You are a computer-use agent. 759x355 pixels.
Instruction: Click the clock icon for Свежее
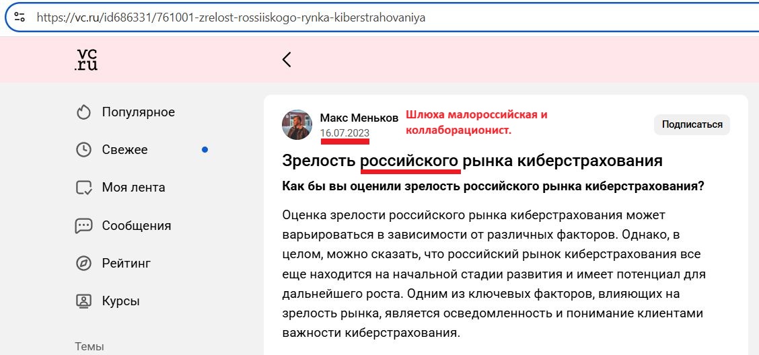pyautogui.click(x=83, y=150)
